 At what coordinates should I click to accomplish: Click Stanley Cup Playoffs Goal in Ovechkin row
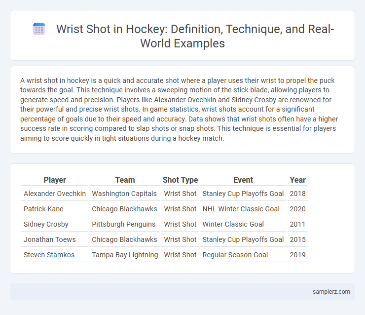coord(243,194)
